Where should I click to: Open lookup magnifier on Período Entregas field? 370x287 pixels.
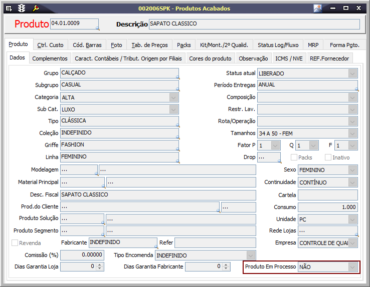357,89
